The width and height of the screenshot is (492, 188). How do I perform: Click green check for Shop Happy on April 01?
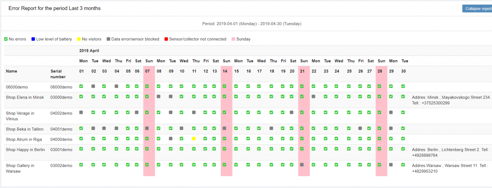[81, 149]
